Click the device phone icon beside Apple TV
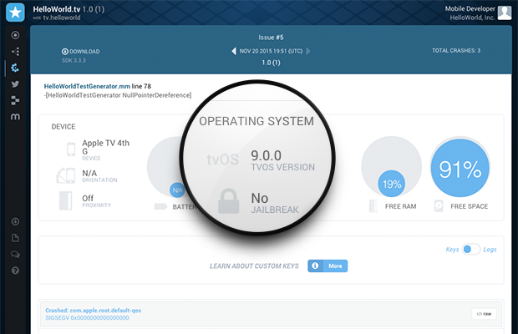Screen dimensions: 518x334 click(x=71, y=149)
